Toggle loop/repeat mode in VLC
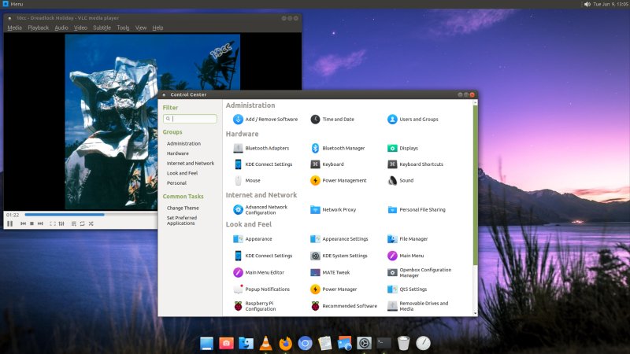 click(82, 224)
